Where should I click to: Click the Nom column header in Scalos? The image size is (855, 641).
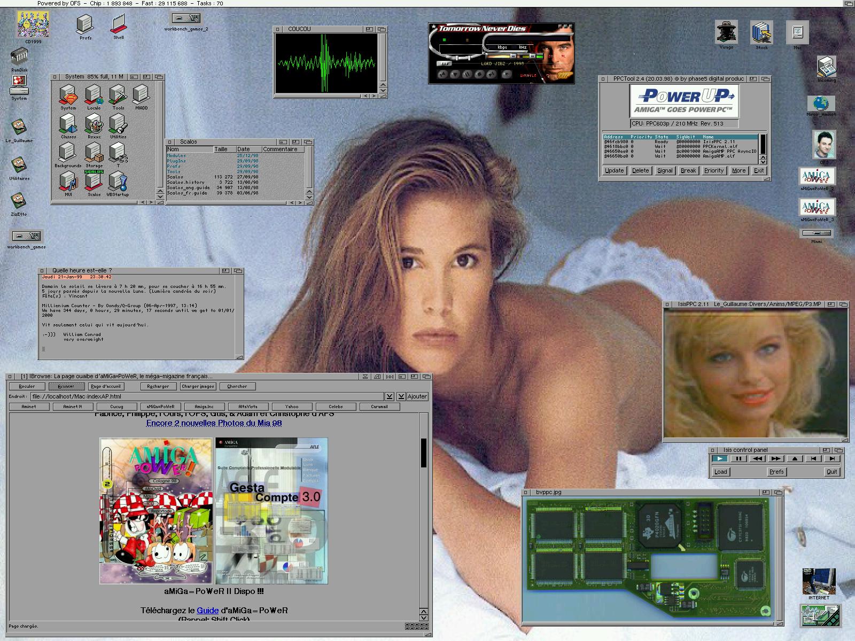tap(189, 150)
